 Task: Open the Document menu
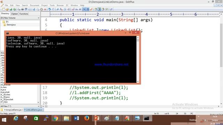point(34,6)
